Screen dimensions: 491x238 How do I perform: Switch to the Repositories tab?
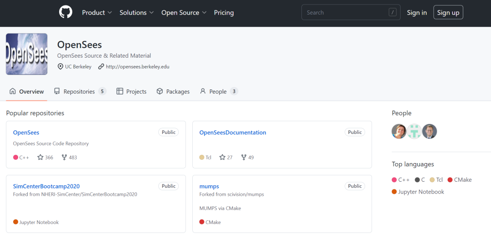tap(80, 92)
